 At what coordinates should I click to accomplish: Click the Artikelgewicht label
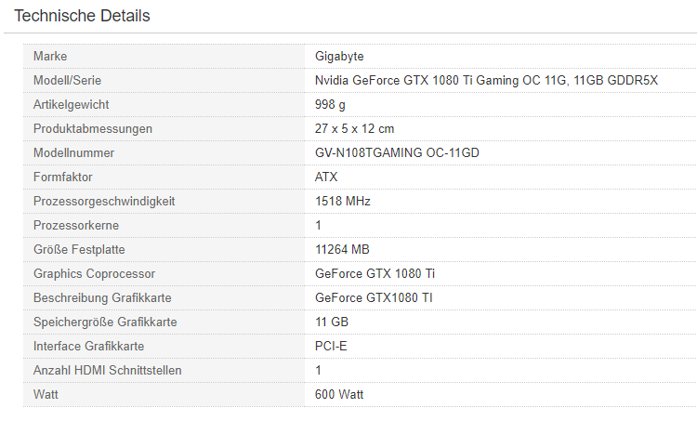[x=71, y=105]
